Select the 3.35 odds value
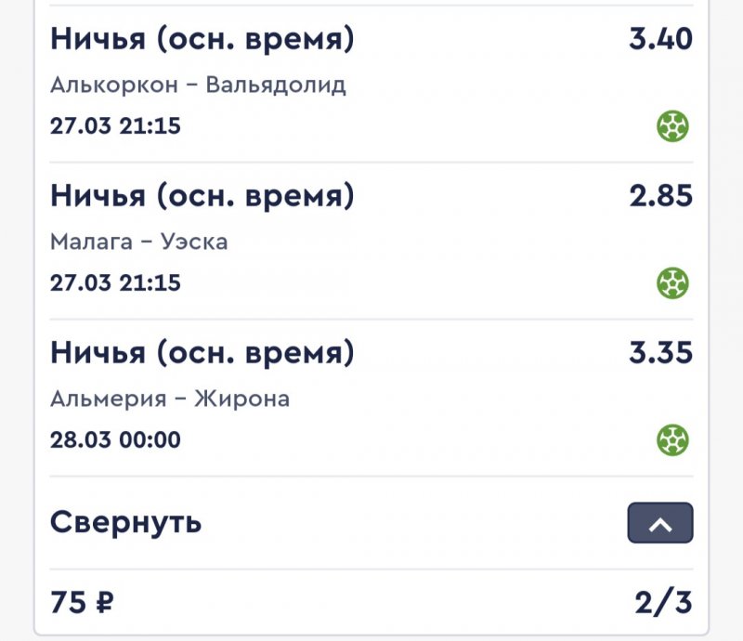The width and height of the screenshot is (743, 641). [x=660, y=353]
